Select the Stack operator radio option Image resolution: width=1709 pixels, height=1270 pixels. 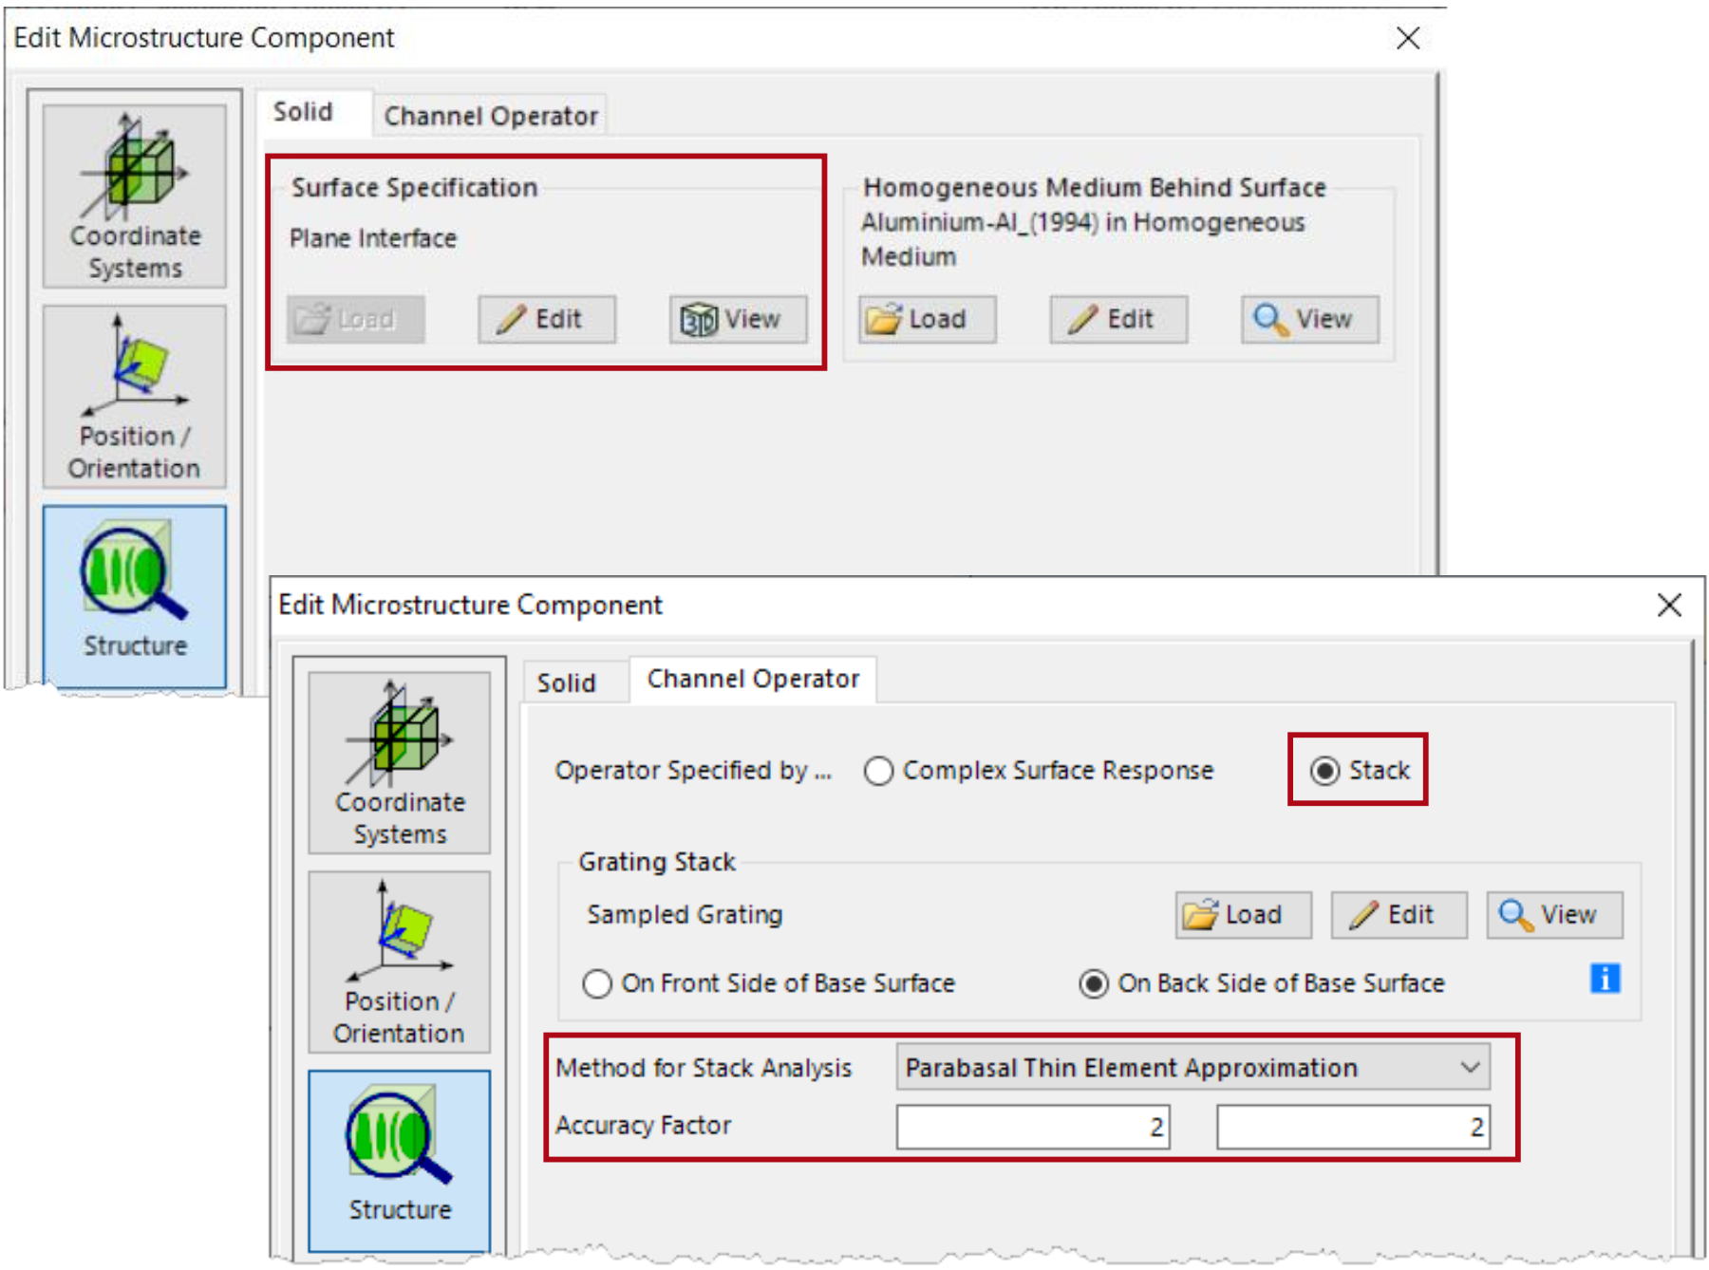pos(1360,770)
